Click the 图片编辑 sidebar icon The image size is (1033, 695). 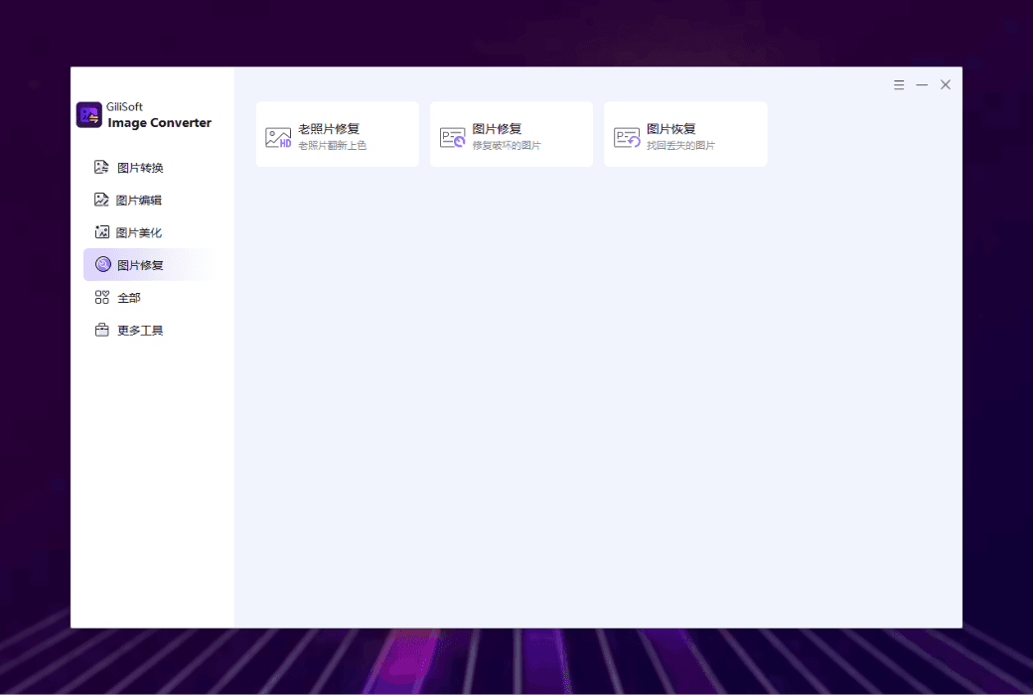click(101, 200)
